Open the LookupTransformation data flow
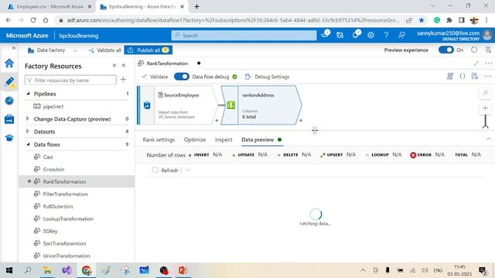 coord(68,219)
